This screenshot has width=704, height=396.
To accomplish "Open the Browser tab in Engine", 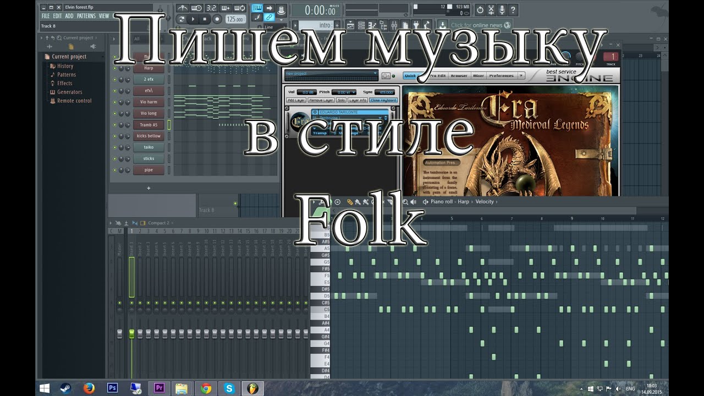I will (x=459, y=76).
